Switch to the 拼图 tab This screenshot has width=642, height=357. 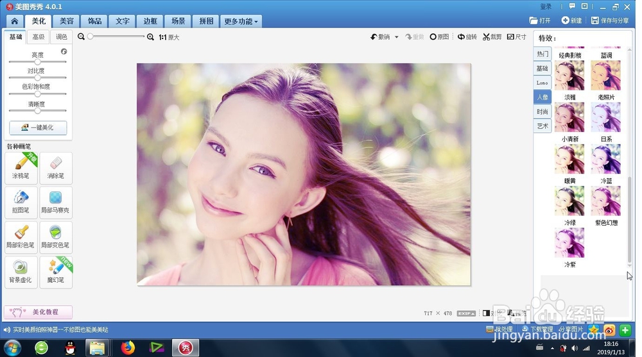[x=206, y=21]
